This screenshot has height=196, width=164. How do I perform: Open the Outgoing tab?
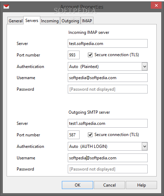[70, 21]
